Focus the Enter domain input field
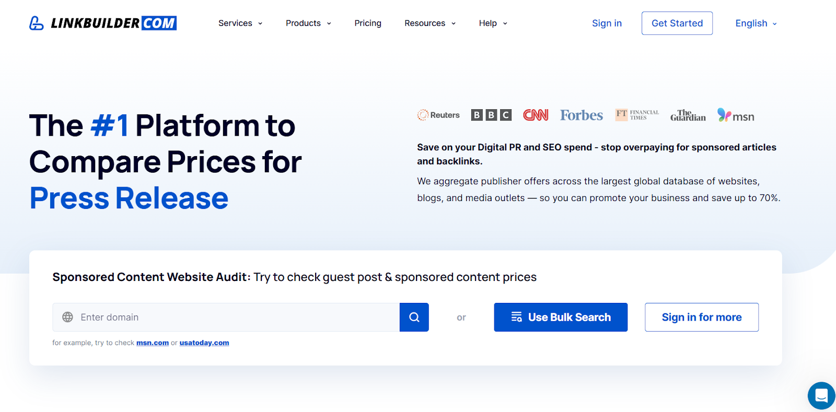Viewport: 836px width, 412px height. point(226,317)
